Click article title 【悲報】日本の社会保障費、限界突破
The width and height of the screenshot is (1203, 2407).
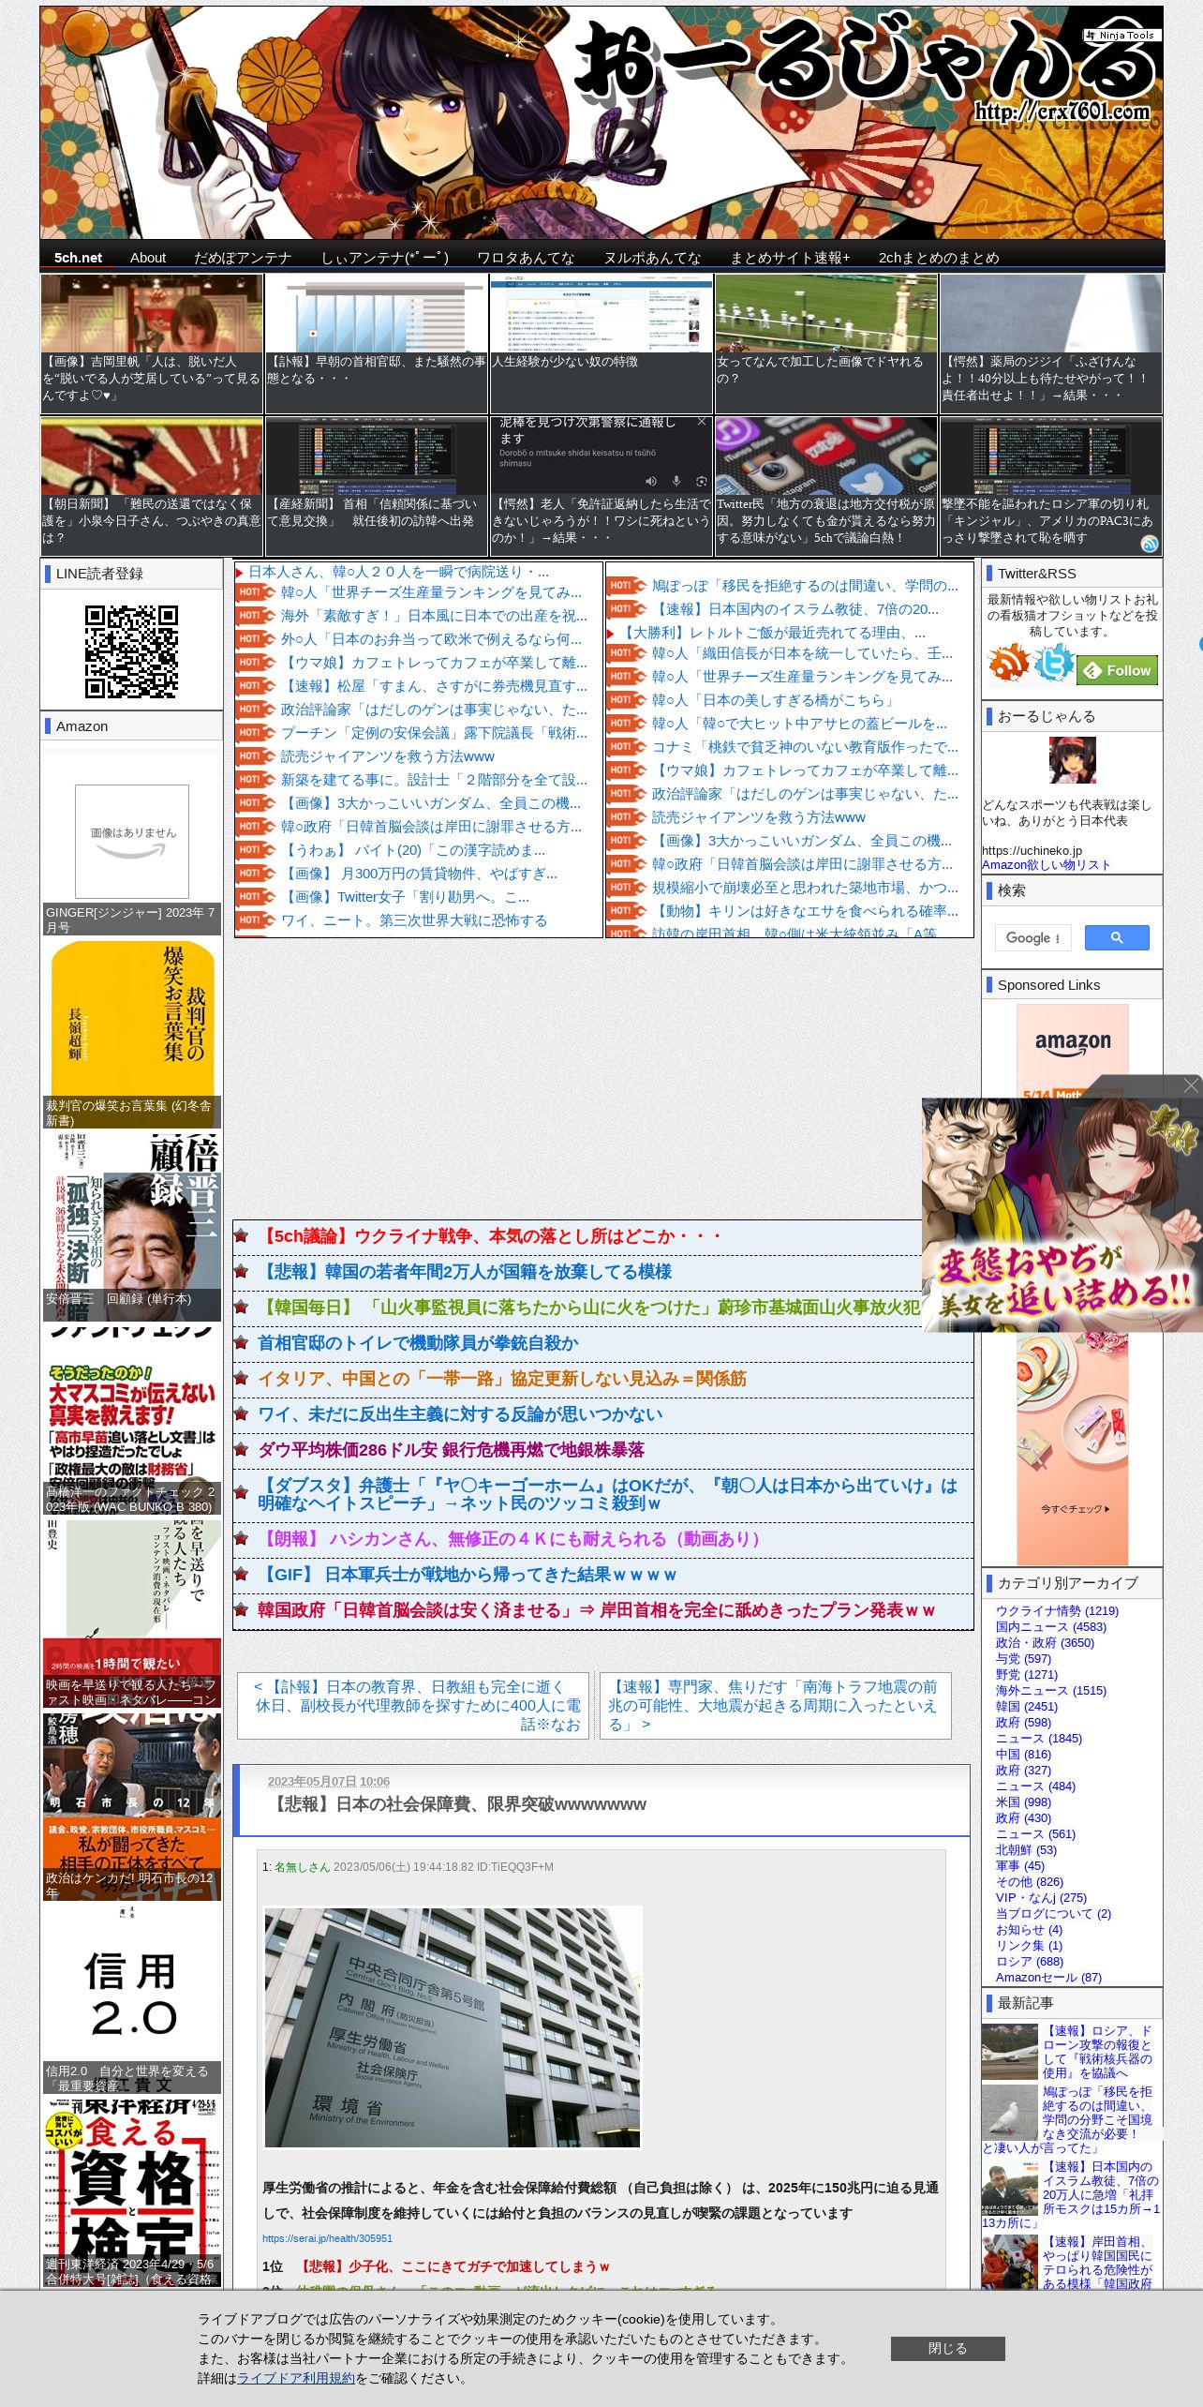coord(457,1804)
